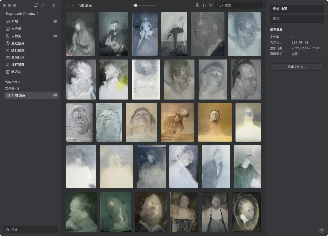This screenshot has height=236, width=328.
Task: Click the 毛焰 油画 breadcrumb title
Action: 85,5
